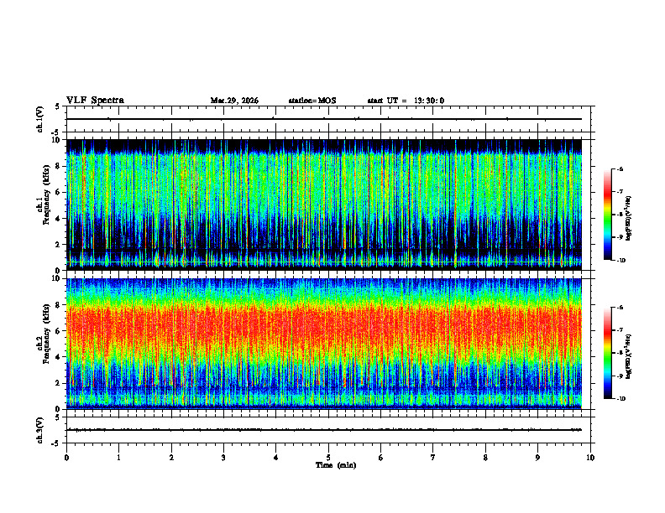Click the "ch.3(V)" y-axis label

(x=40, y=430)
